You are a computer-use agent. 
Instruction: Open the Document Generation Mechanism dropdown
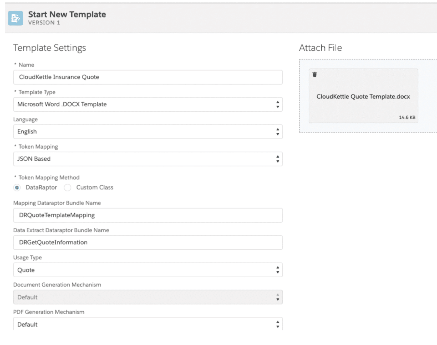[148, 297]
